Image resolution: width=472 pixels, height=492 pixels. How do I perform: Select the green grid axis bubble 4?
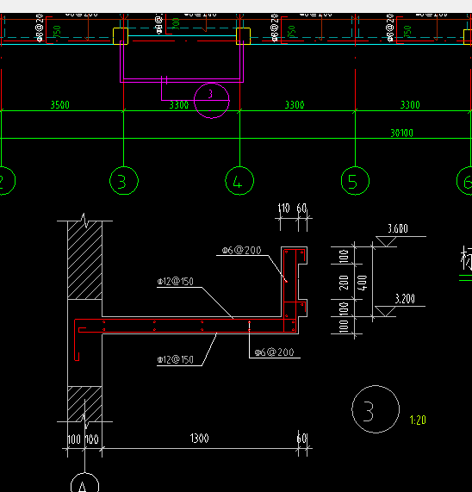click(x=239, y=181)
